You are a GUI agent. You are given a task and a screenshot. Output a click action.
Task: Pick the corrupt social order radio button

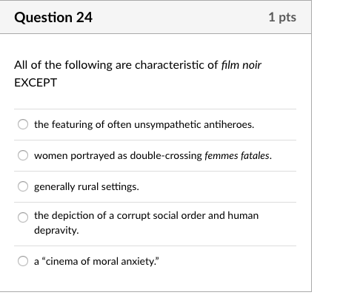click(x=23, y=217)
